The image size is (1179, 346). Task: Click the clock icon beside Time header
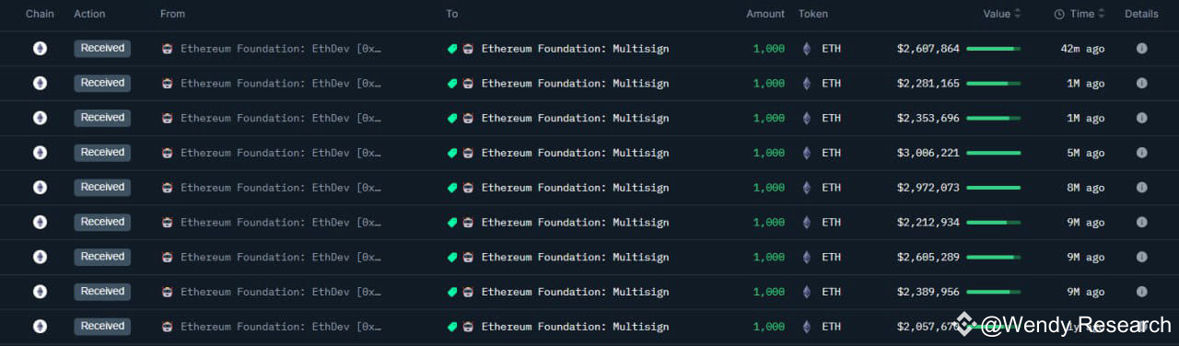tap(1059, 14)
